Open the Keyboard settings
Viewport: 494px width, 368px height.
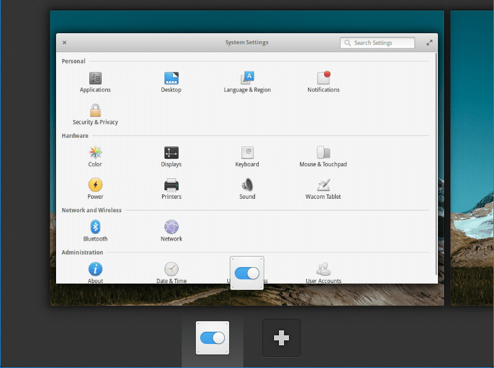247,157
